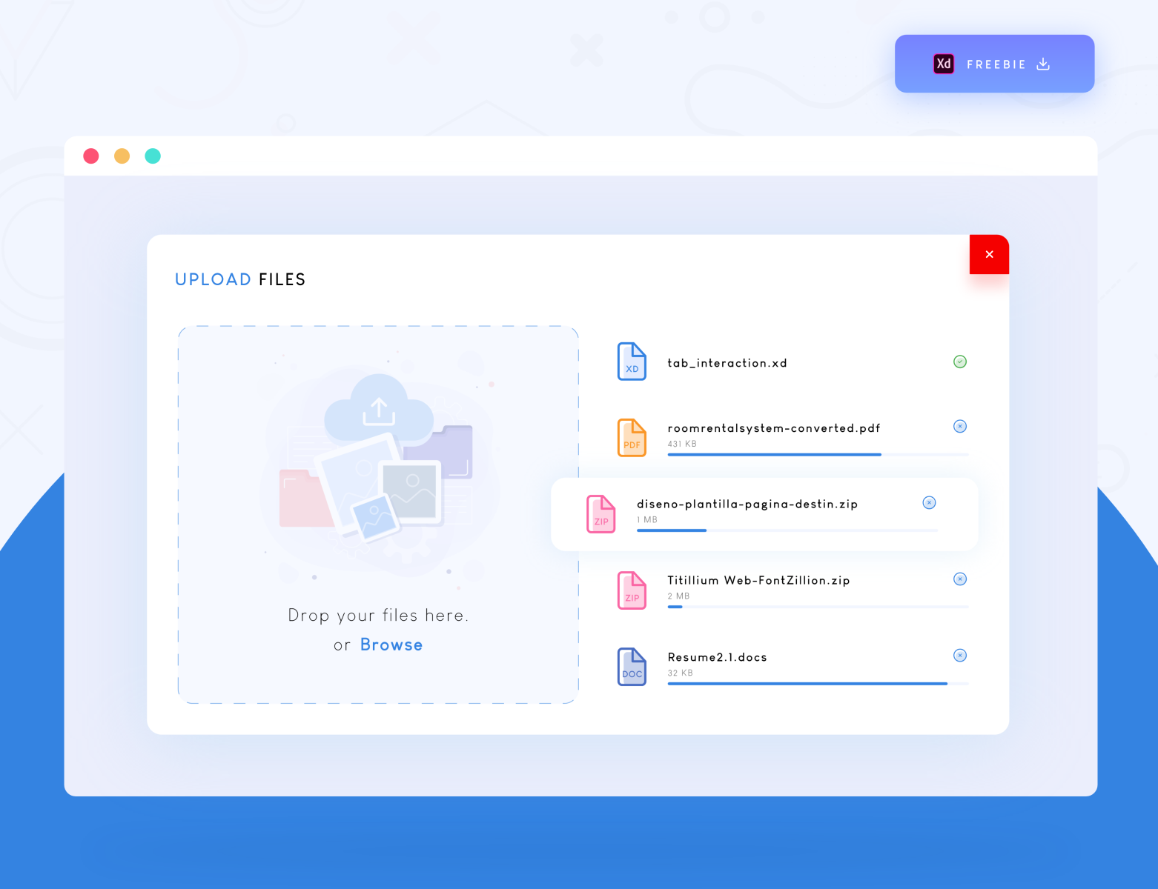The width and height of the screenshot is (1158, 889).
Task: Click the green checkmark on tab_interaction.xd
Action: [x=960, y=362]
